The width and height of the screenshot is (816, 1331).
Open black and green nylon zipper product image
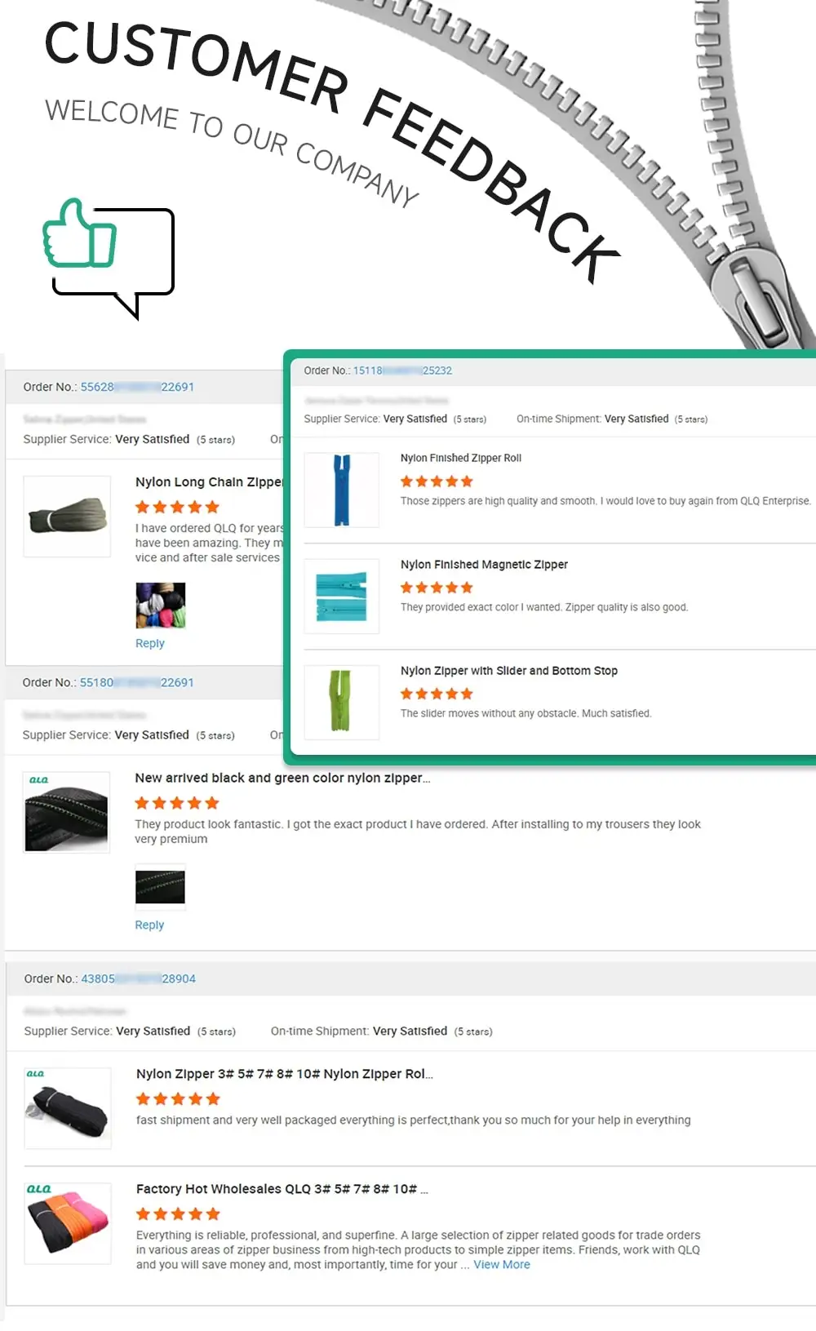pos(66,812)
